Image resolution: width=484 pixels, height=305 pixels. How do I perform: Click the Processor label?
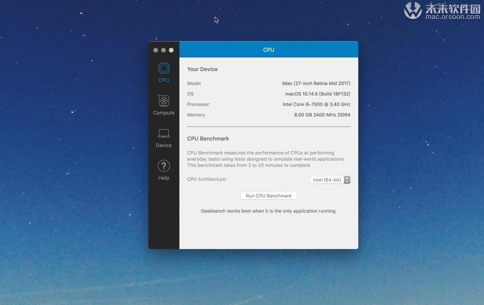[198, 104]
